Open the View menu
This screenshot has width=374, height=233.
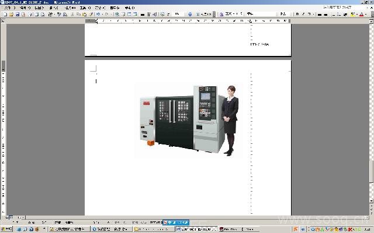[39, 8]
